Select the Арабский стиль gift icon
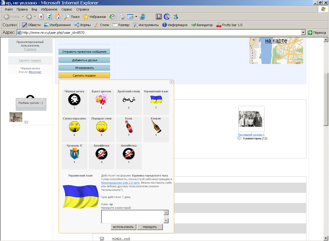 (x=129, y=99)
